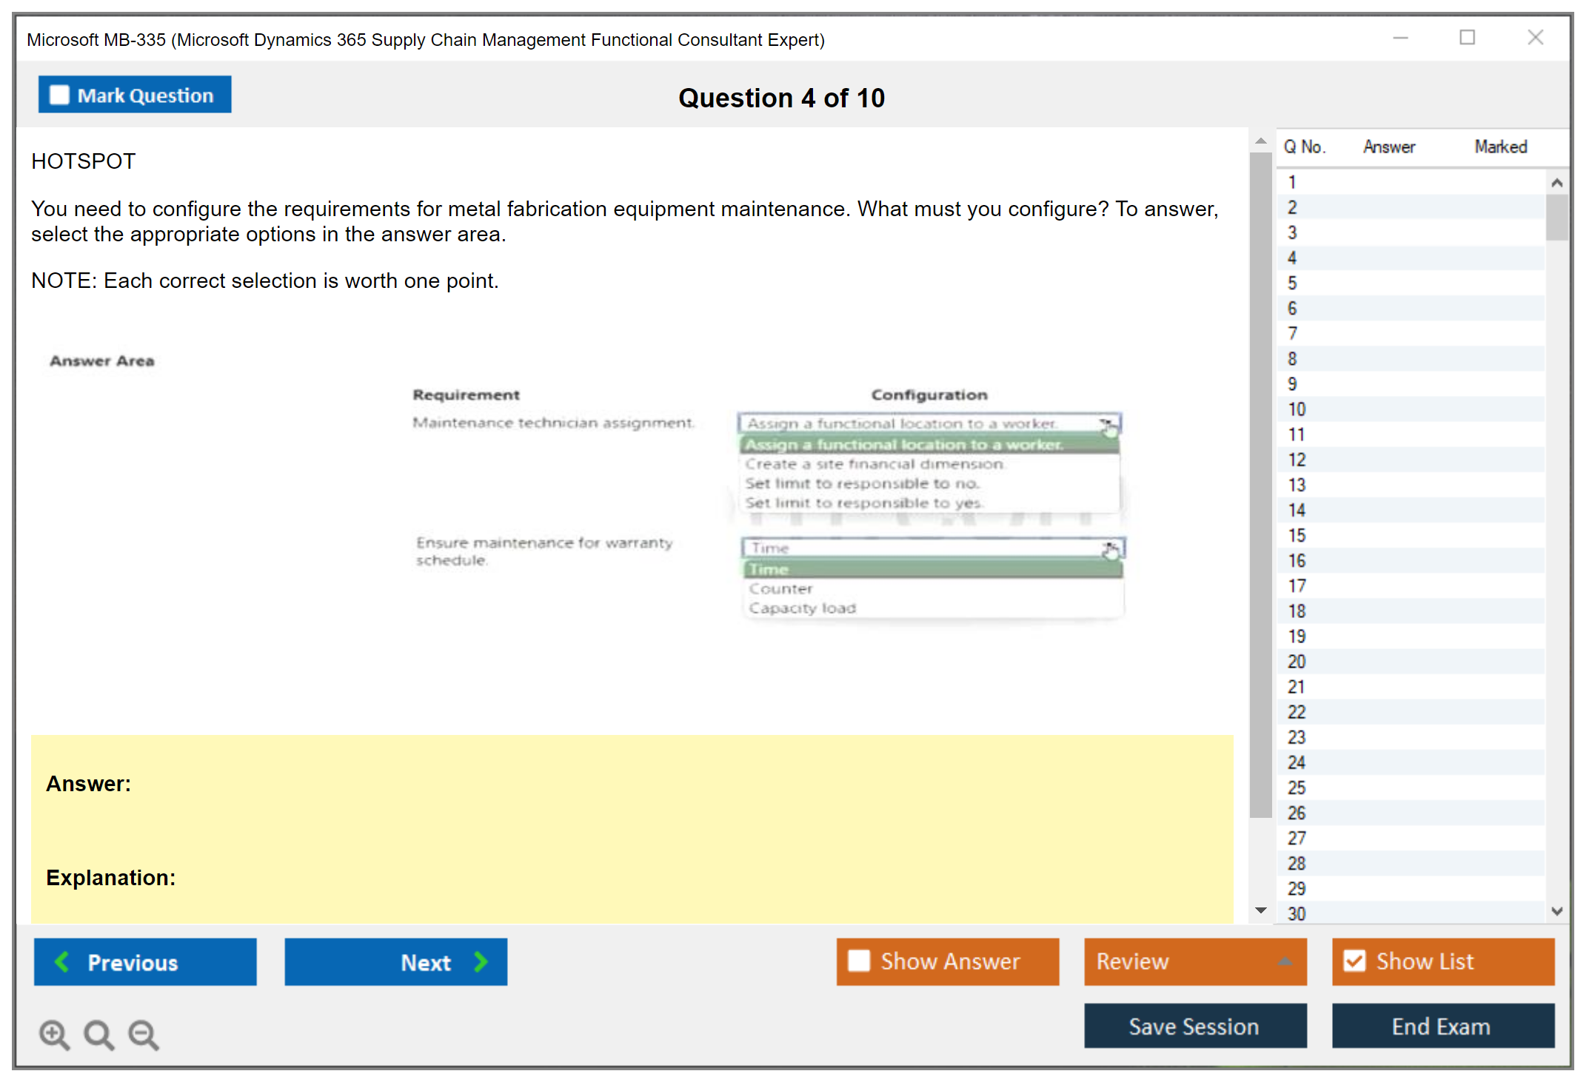Toggle the Mark Question checkbox
This screenshot has width=1592, height=1088.
tap(59, 95)
